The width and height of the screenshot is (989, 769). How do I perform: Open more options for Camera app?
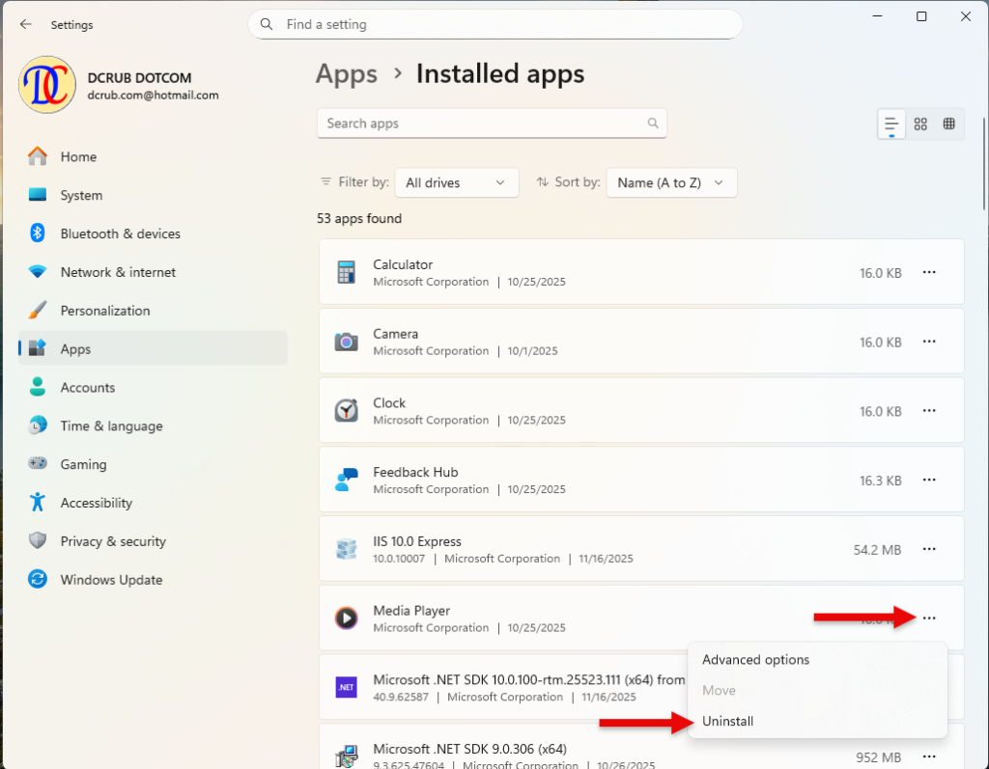click(x=929, y=342)
